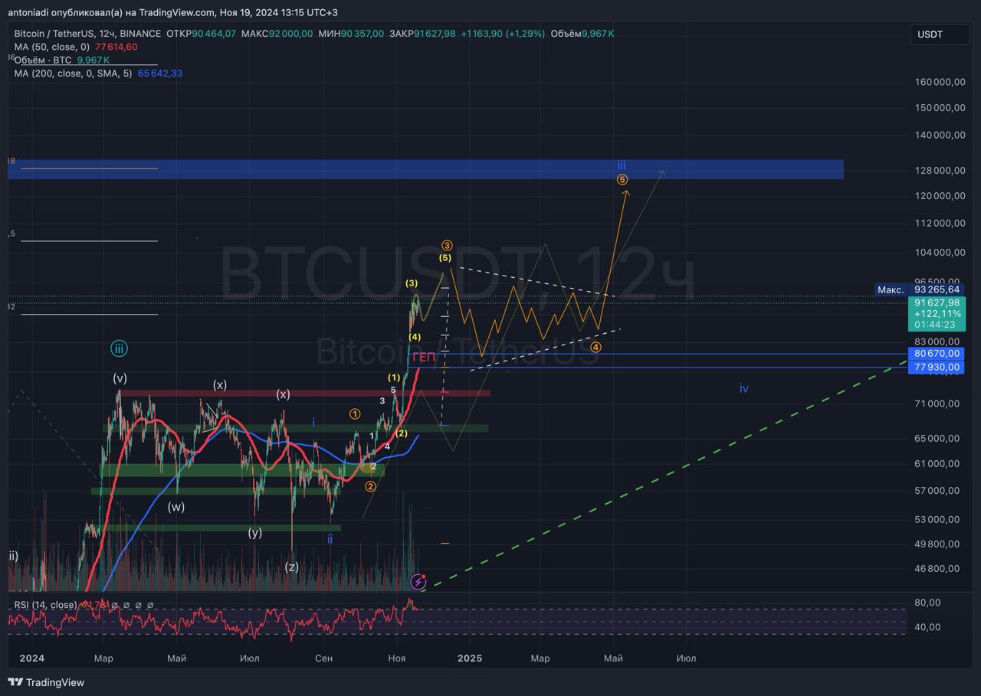
Task: Select the yellow (4) wave label
Action: (x=415, y=337)
